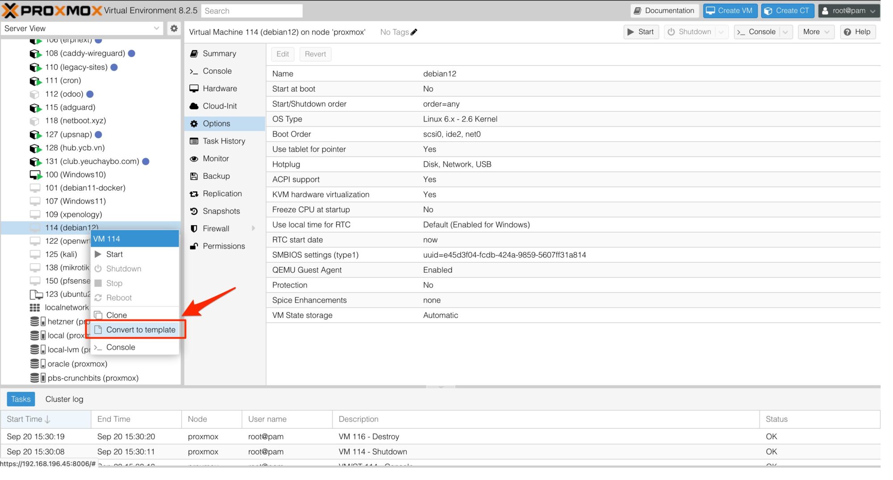Open the Replication panel

222,194
